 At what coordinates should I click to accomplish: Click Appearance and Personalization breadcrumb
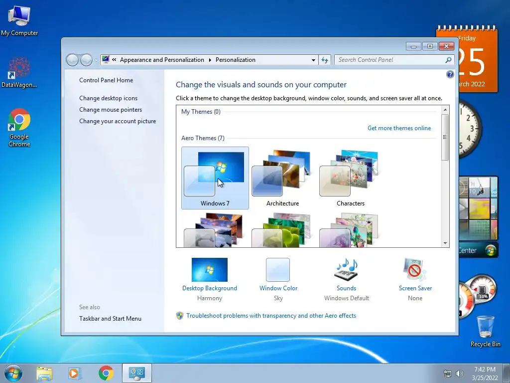click(162, 60)
